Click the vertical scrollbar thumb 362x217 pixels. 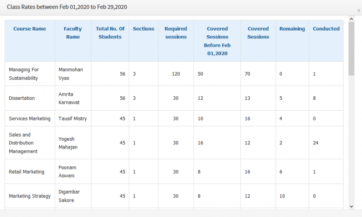click(352, 49)
